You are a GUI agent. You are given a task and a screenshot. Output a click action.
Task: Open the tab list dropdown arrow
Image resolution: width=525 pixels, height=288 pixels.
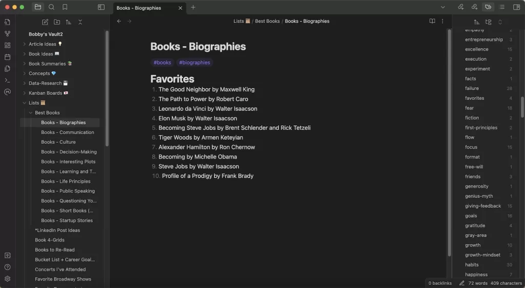[442, 7]
